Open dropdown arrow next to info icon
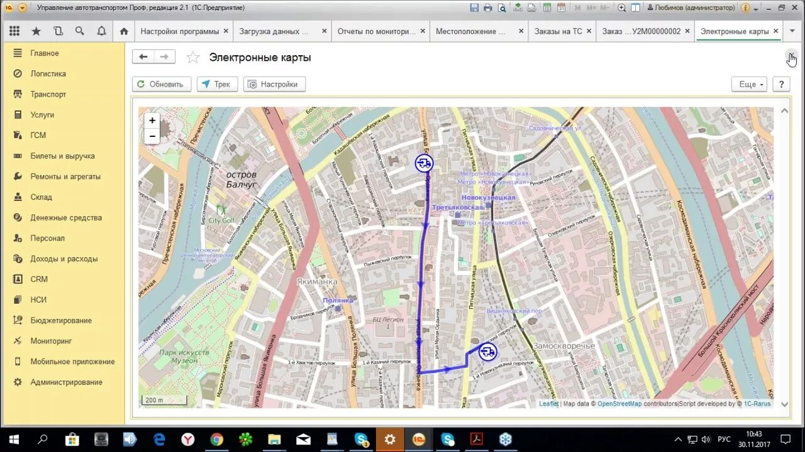This screenshot has width=805, height=452. [755, 8]
